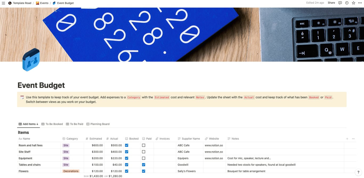Click the cover image banner
The height and width of the screenshot is (178, 364).
(x=182, y=34)
